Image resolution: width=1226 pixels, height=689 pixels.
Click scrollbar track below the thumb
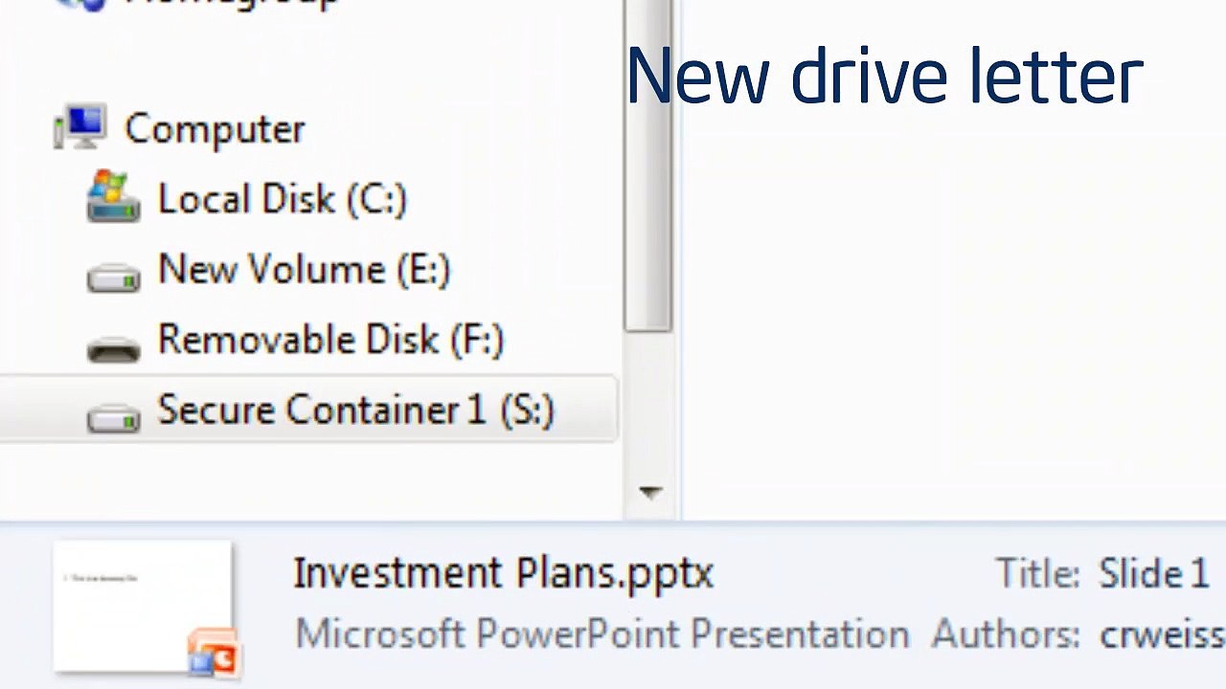648,402
